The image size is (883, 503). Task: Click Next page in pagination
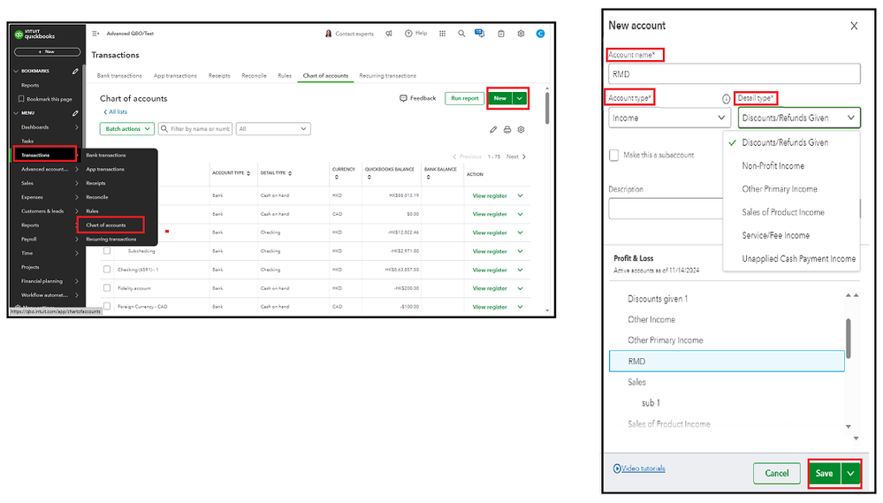(x=516, y=156)
